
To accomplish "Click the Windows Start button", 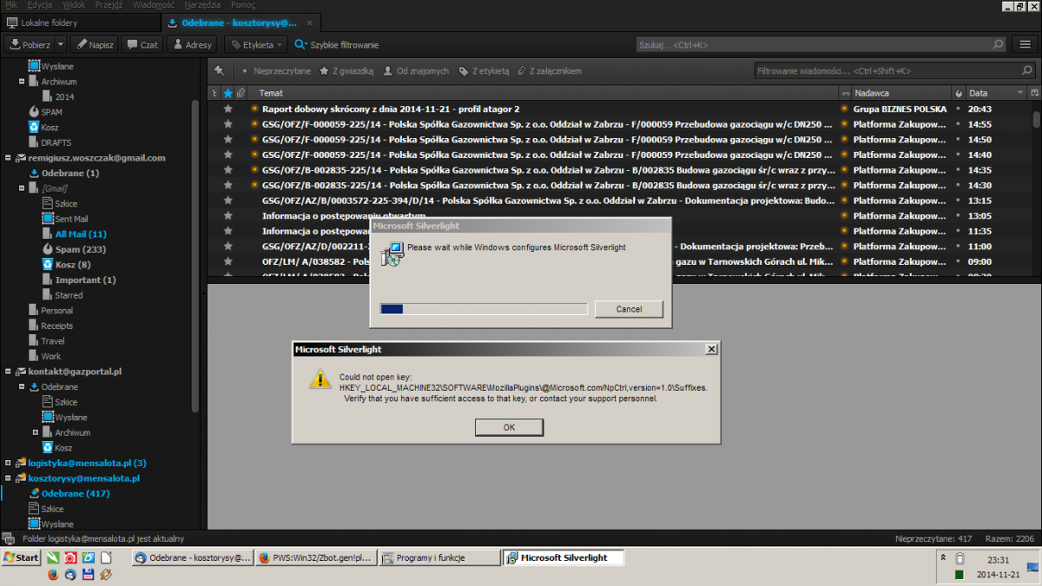I will coord(21,557).
